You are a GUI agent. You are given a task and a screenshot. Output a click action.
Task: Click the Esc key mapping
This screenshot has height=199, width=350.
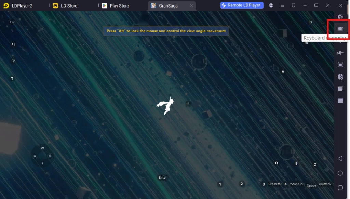click(x=12, y=22)
